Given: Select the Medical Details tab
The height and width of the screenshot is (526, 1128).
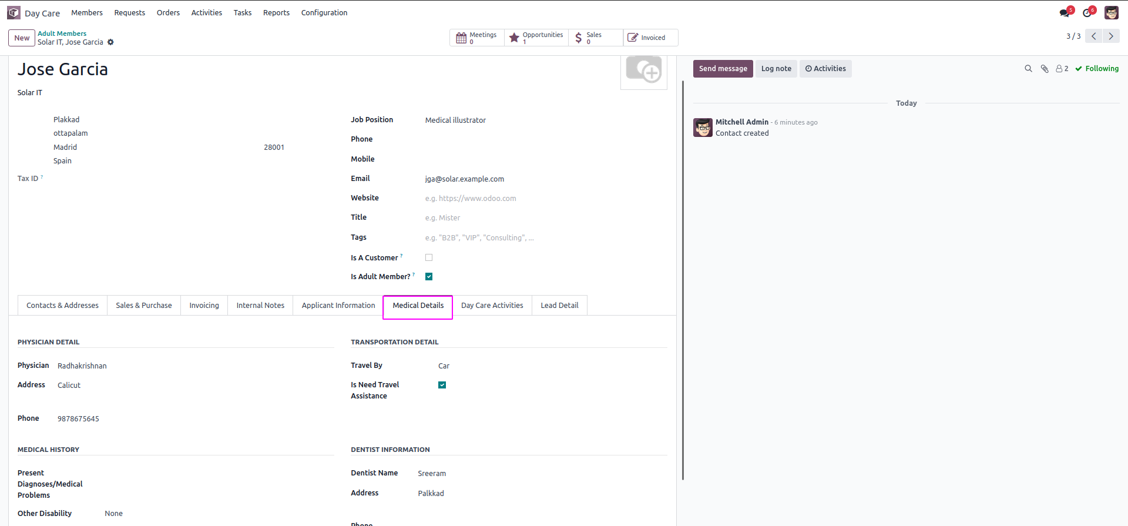Looking at the screenshot, I should (x=418, y=306).
